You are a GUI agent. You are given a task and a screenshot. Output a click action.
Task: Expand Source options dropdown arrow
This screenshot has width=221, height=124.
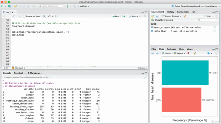point(140,17)
